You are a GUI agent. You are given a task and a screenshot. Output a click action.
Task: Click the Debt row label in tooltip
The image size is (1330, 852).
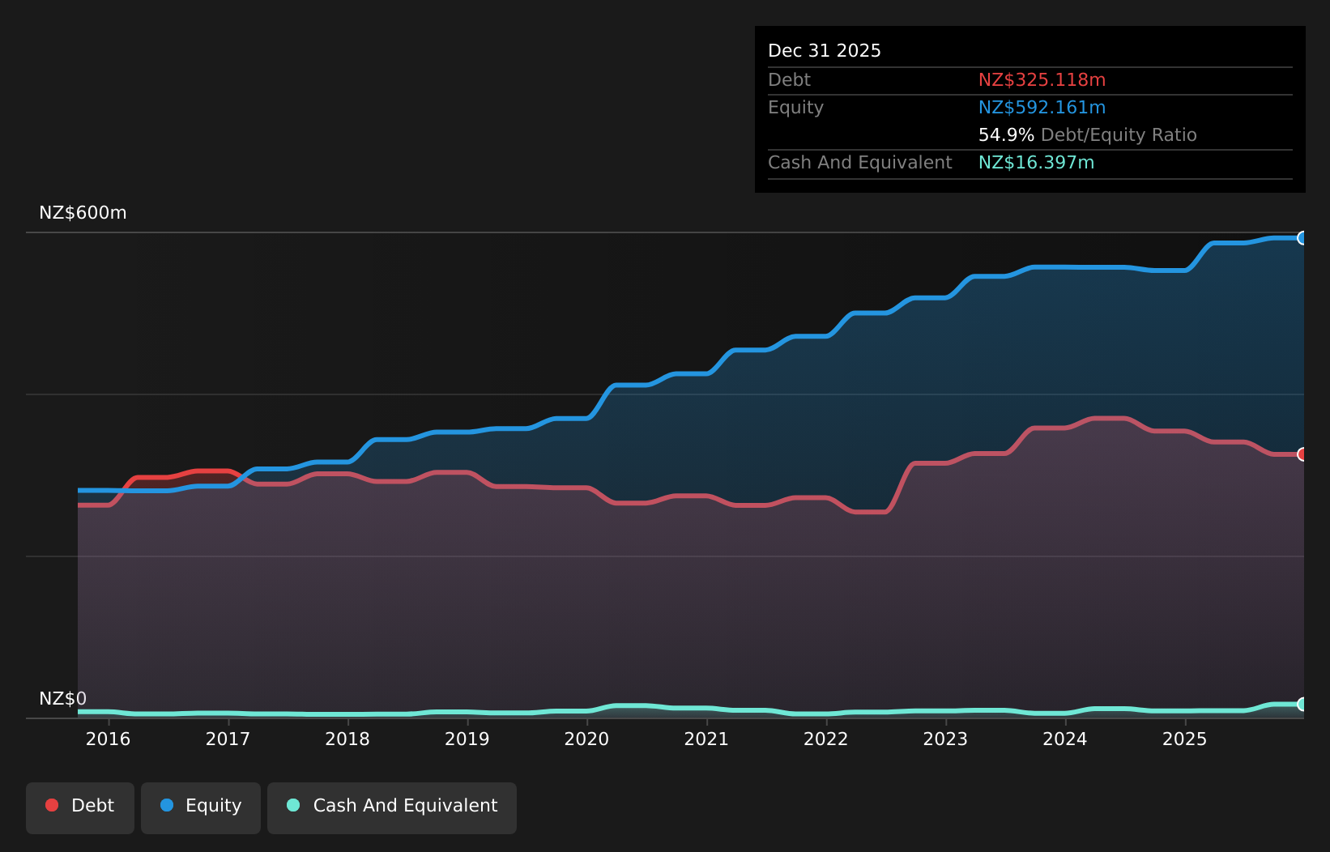(789, 80)
